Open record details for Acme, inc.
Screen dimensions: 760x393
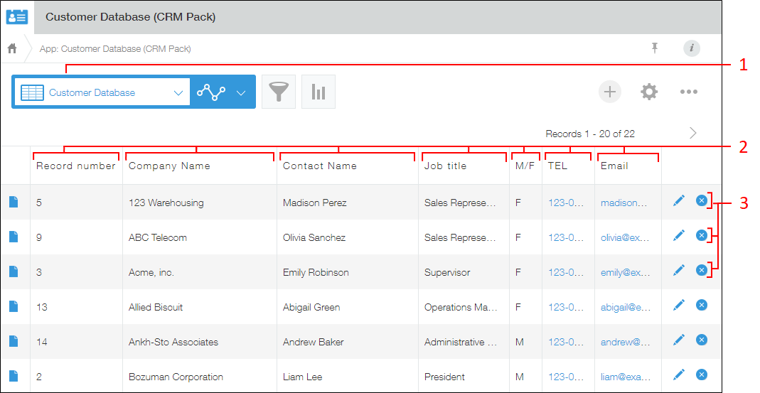(x=14, y=271)
